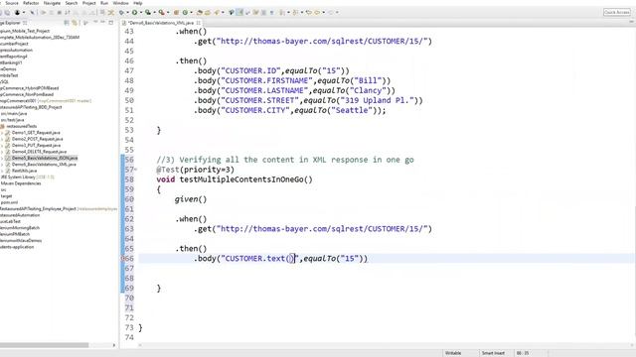Select Demo5_BasicValidations_JSON.java in Package Explorer
This screenshot has height=357, width=636.
[45, 158]
